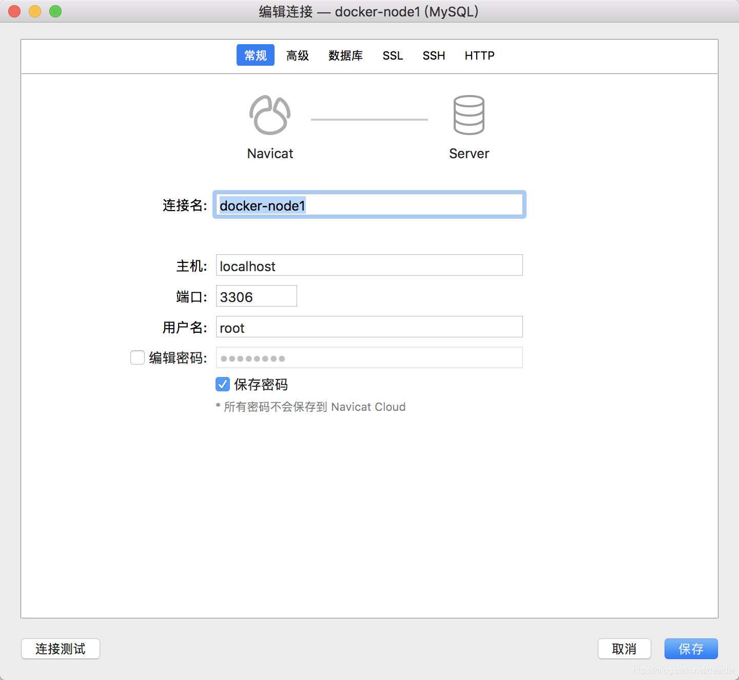Click the '主机:' label

coord(191,266)
